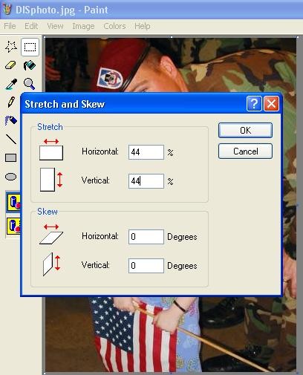Open the View menu
Viewport: 303px width, 375px height.
click(55, 26)
